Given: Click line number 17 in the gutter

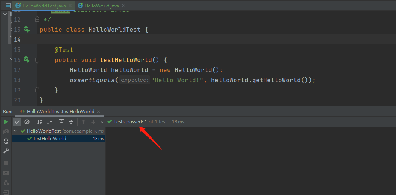Looking at the screenshot, I should click(18, 70).
